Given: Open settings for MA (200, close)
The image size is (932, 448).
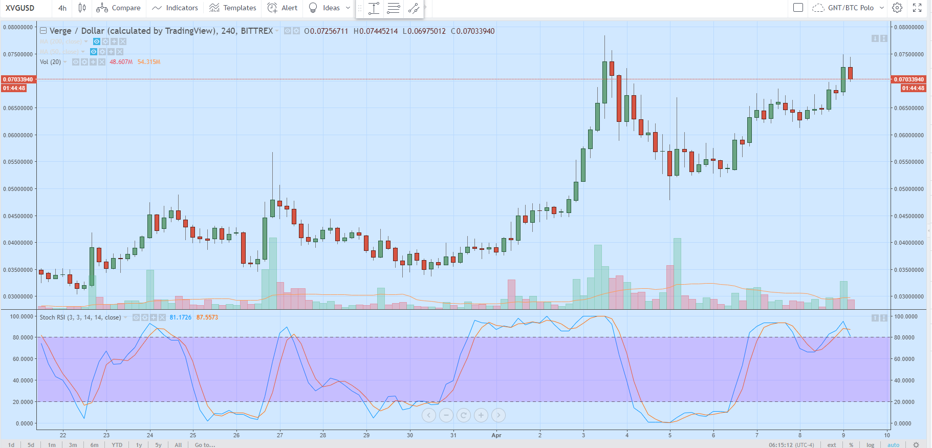Looking at the screenshot, I should [x=105, y=41].
